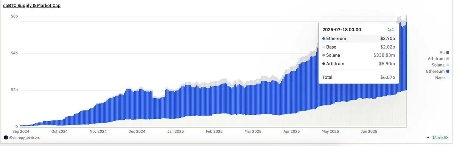Click the Jan 2025 axis label
The image size is (454, 146).
pyautogui.click(x=175, y=131)
